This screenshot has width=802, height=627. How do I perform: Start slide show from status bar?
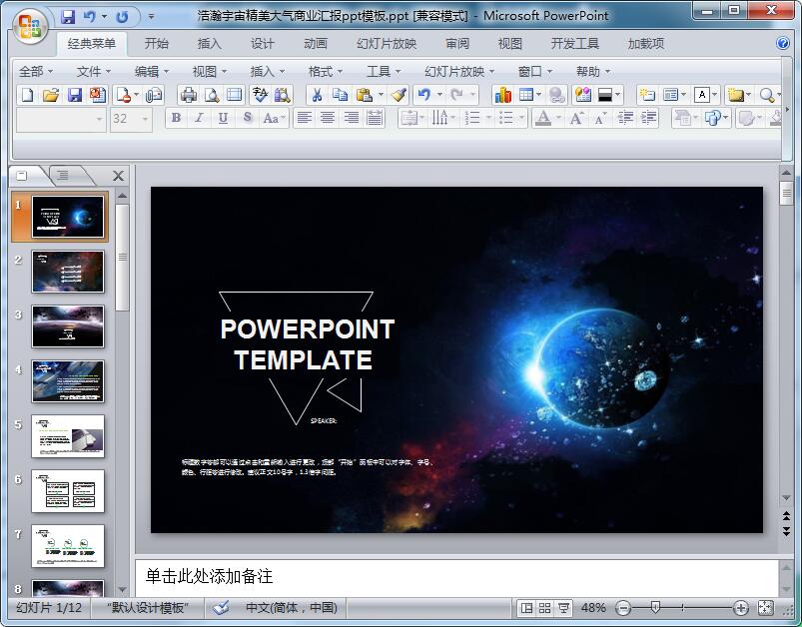click(563, 608)
